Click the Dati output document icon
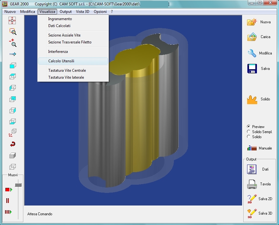This screenshot has width=279, height=225. [x=252, y=169]
